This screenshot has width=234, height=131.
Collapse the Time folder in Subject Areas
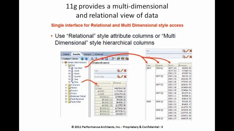tap(66, 65)
